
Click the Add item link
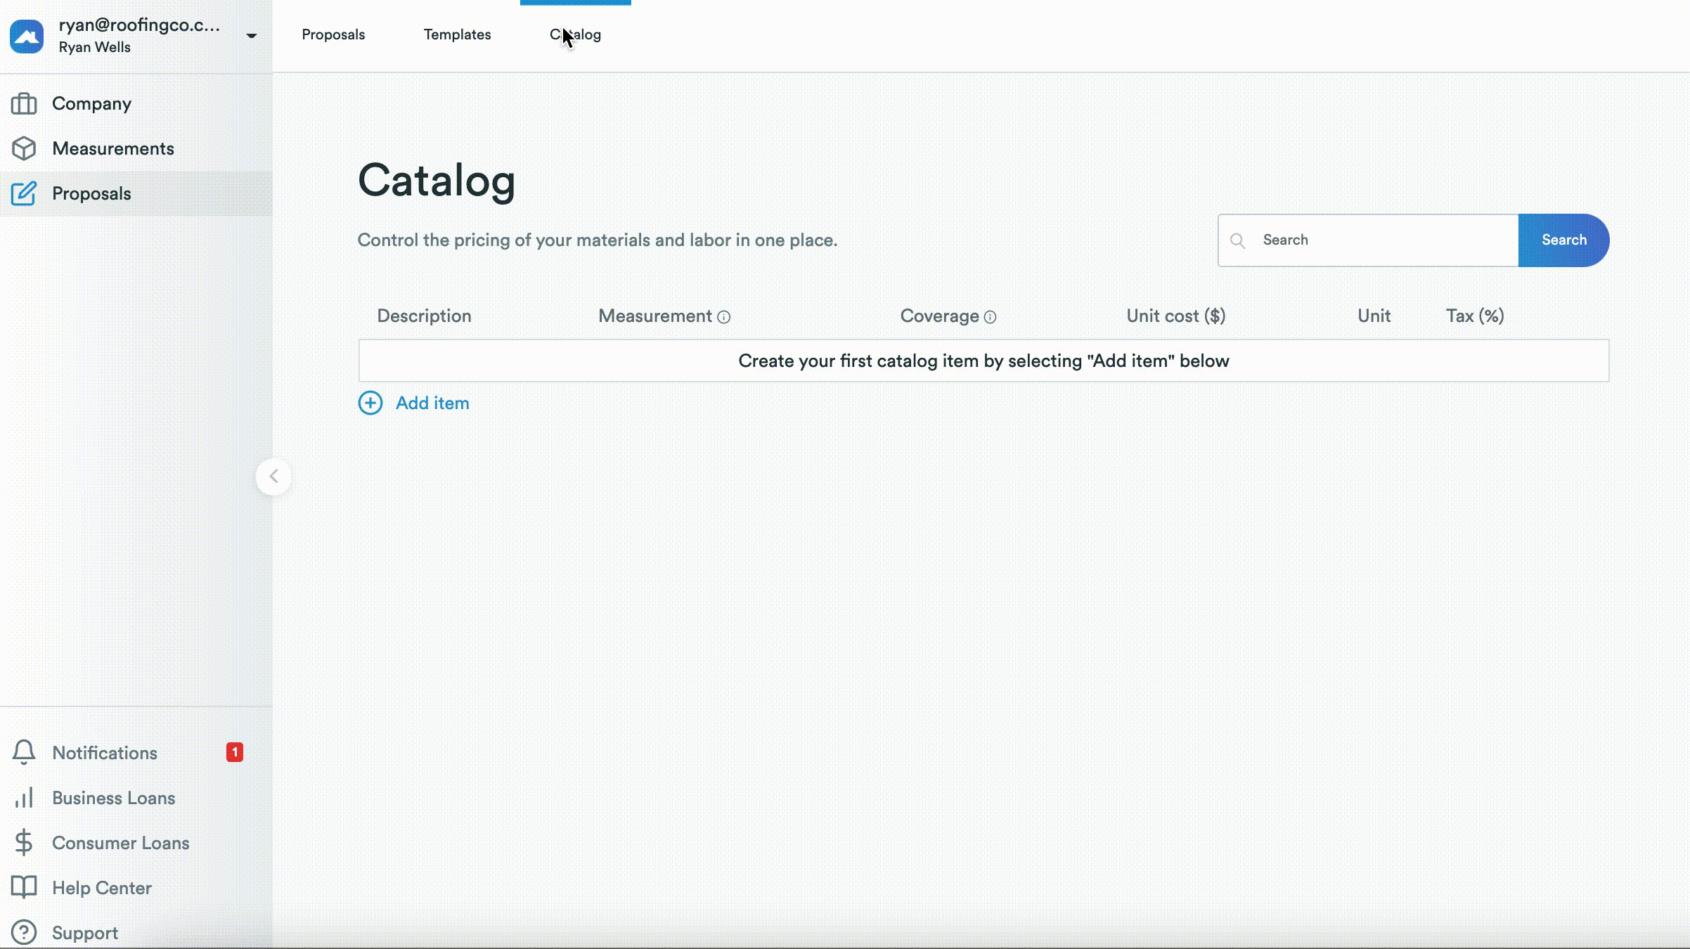432,403
